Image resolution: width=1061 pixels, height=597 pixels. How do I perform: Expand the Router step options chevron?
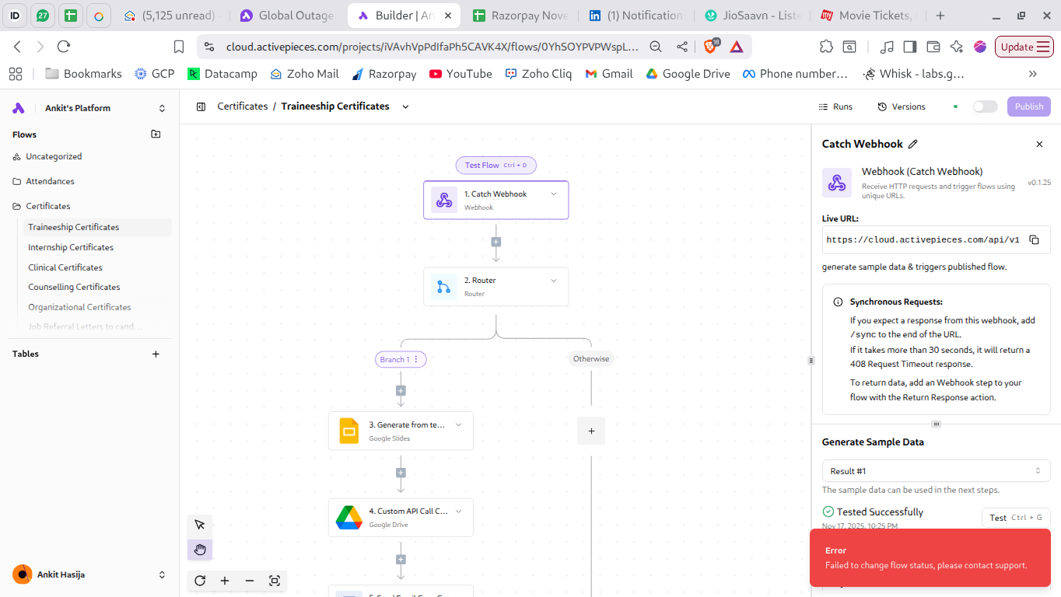click(x=554, y=281)
